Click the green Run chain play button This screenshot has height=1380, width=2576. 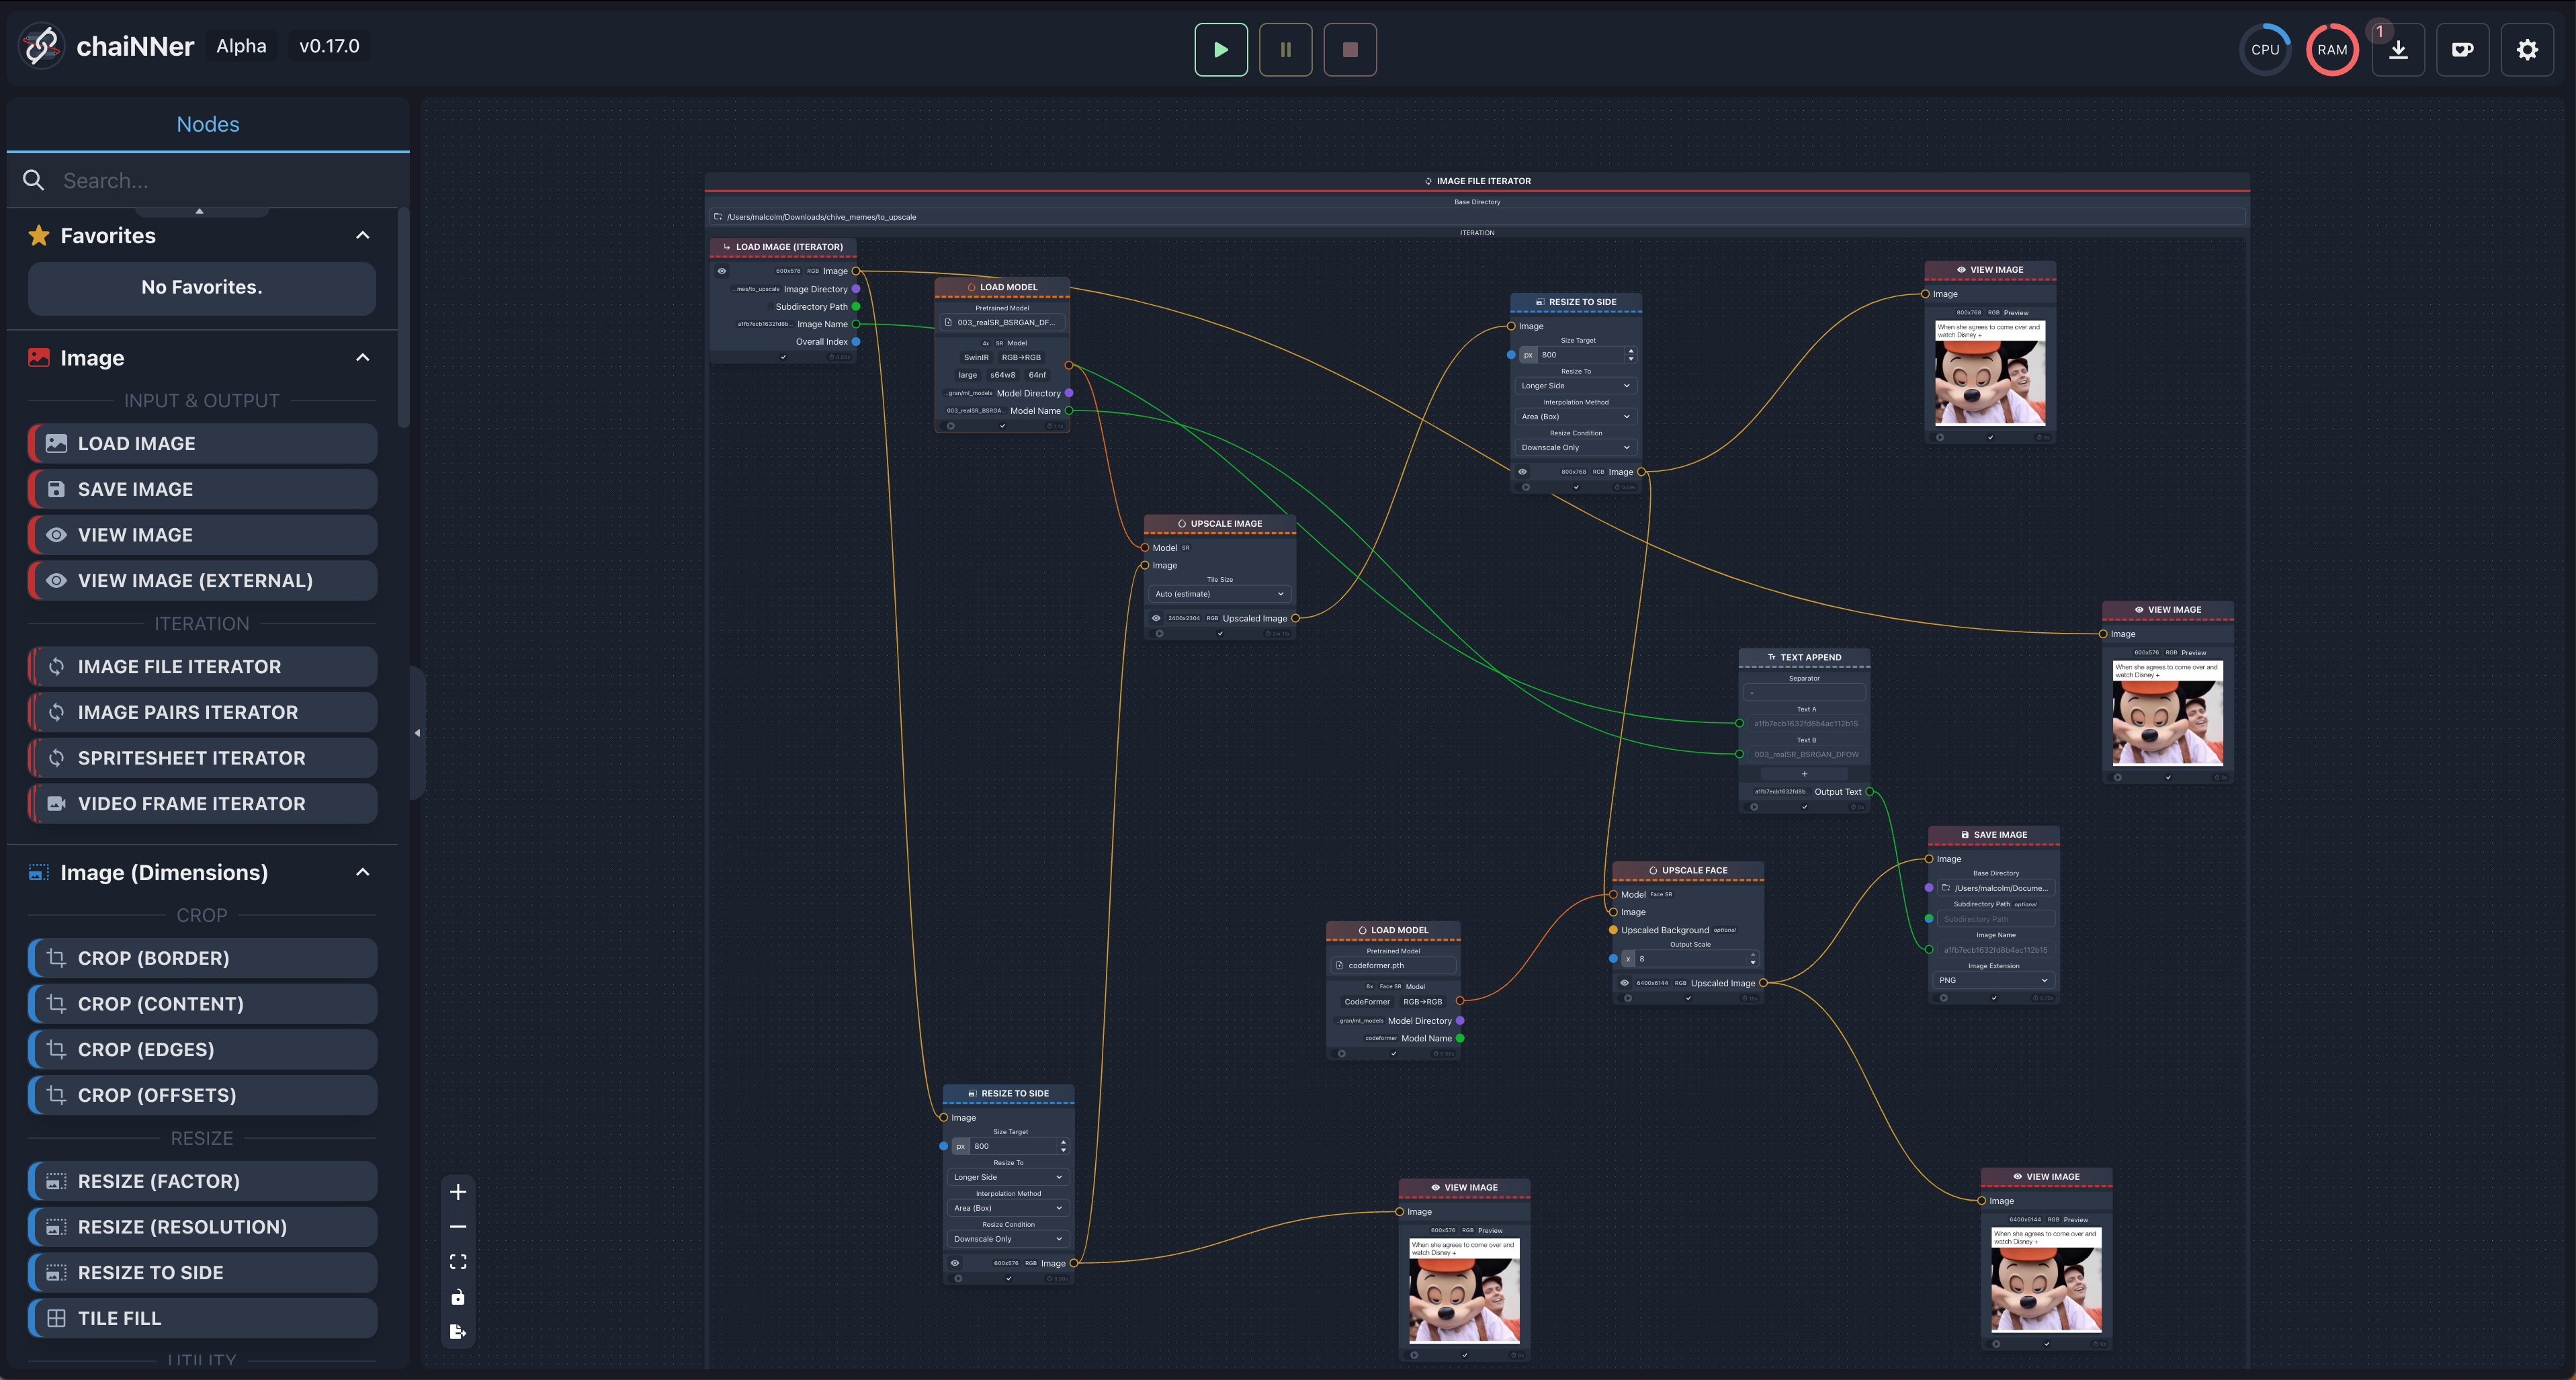tap(1221, 49)
